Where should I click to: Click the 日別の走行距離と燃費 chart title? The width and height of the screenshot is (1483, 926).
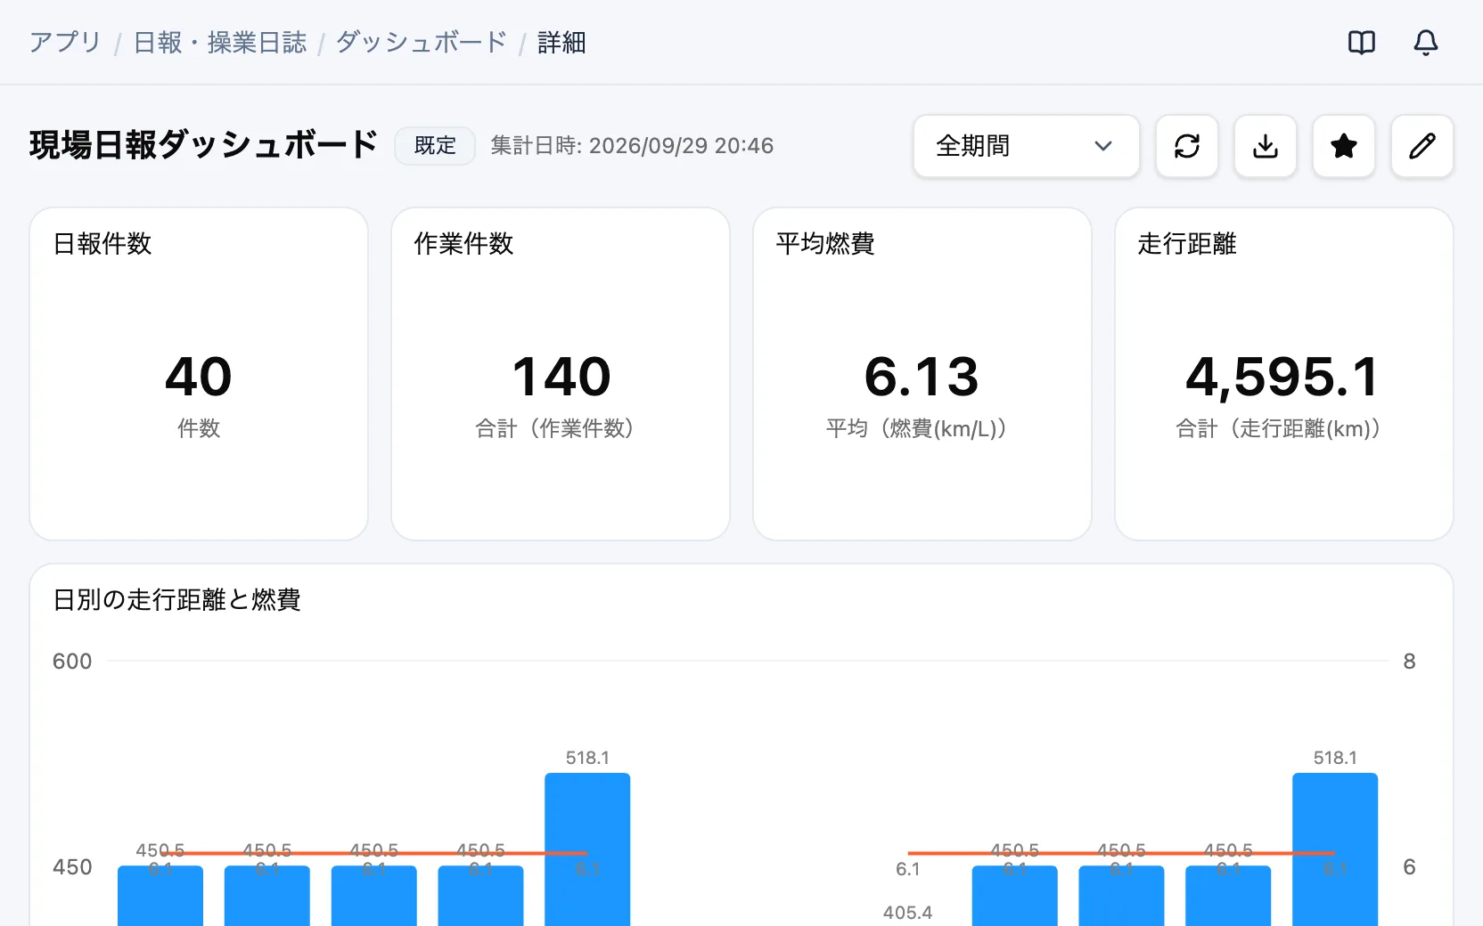point(177,600)
